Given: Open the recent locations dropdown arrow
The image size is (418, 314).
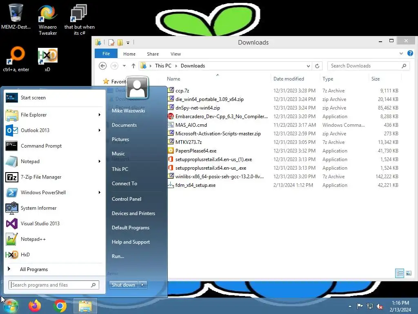Looking at the screenshot, I should click(x=124, y=66).
